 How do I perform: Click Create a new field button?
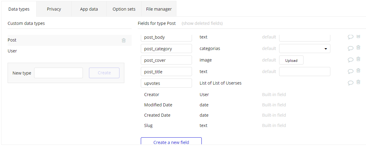(x=171, y=142)
